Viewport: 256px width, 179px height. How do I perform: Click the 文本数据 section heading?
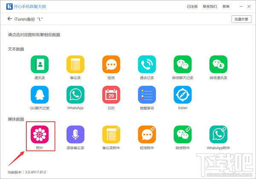coord(16,49)
